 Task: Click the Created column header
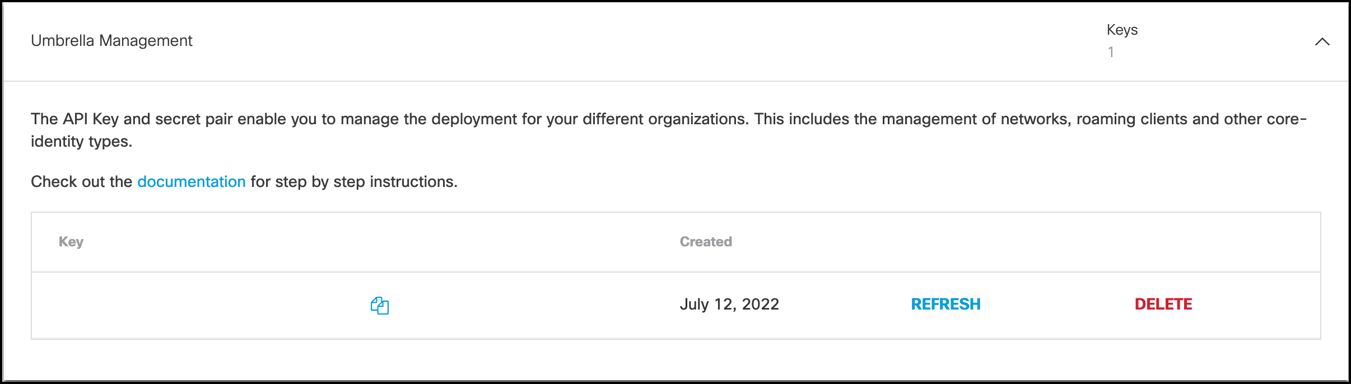click(x=706, y=241)
